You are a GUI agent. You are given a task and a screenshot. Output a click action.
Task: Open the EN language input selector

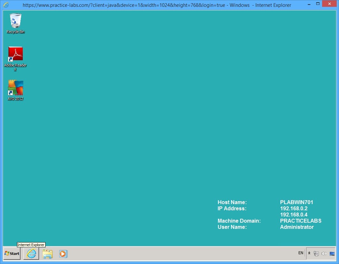(x=301, y=253)
